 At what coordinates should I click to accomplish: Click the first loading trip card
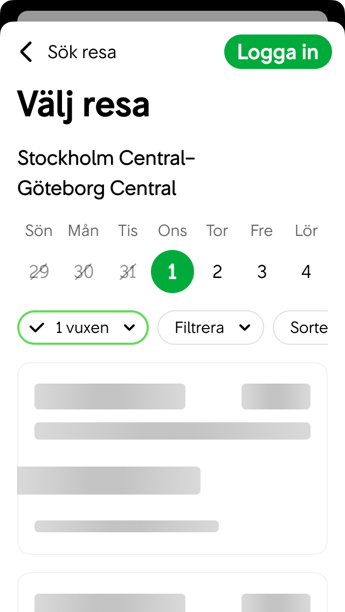pyautogui.click(x=172, y=458)
